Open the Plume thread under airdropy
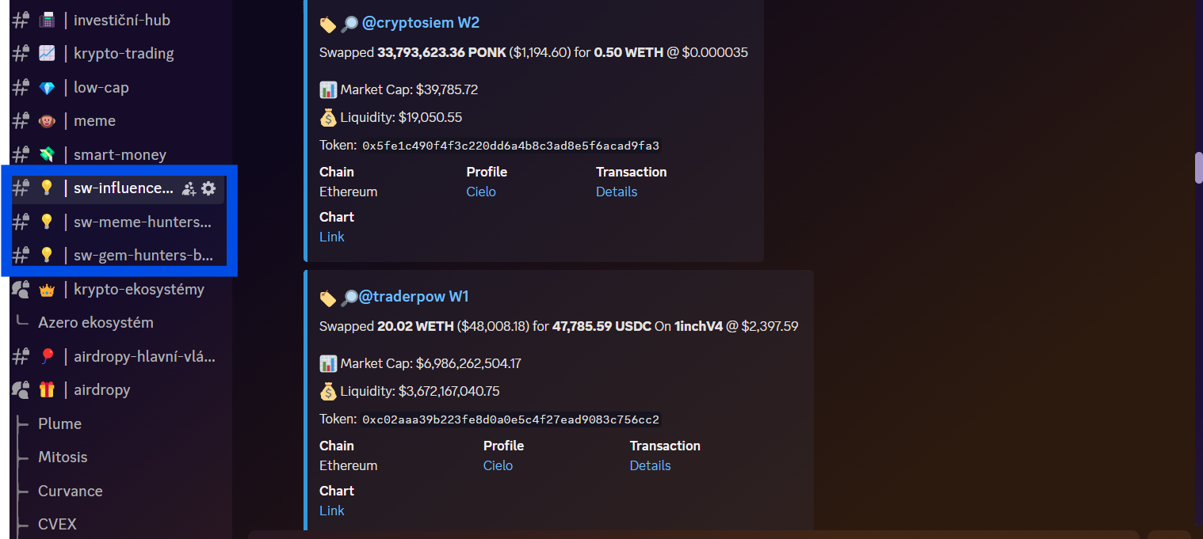Viewport: 1203px width, 539px height. [x=60, y=424]
